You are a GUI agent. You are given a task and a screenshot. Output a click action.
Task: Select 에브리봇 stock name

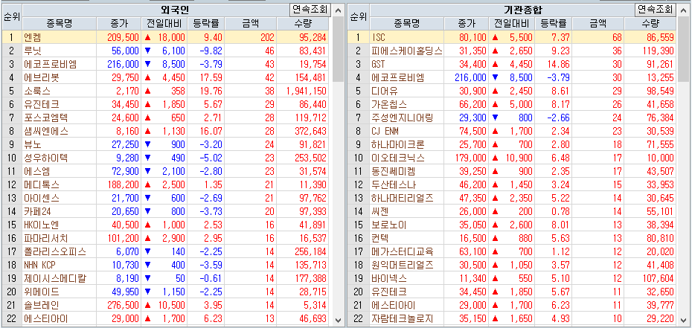tap(42, 77)
